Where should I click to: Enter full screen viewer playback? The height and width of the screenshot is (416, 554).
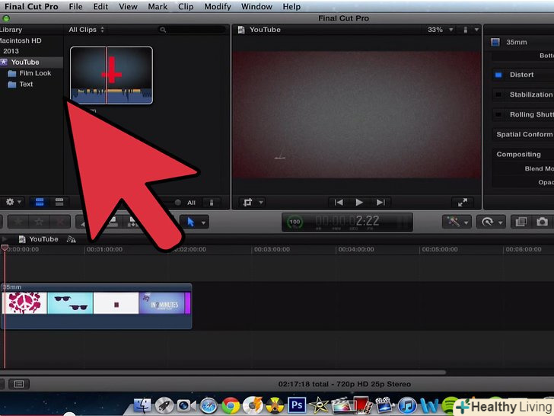[x=463, y=203]
